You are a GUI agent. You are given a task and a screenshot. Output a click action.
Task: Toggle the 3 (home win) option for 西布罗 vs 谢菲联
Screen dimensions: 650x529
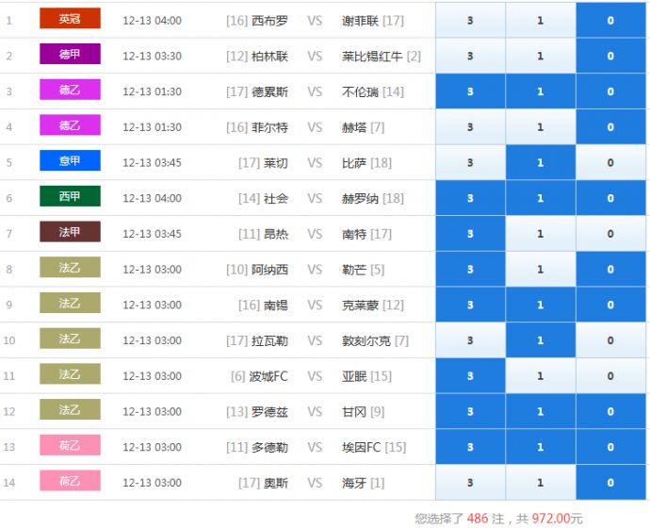pyautogui.click(x=470, y=20)
